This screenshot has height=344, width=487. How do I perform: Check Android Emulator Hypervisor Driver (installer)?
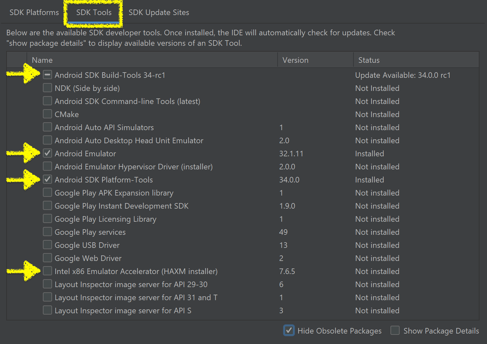point(47,166)
